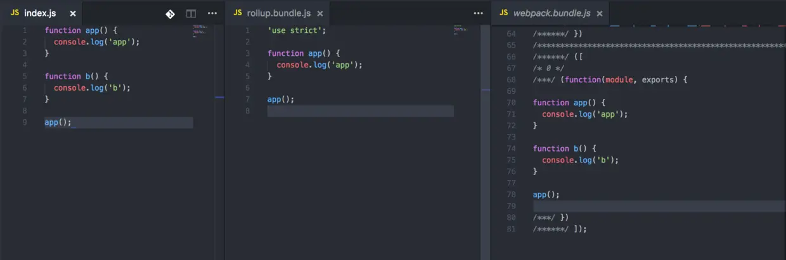
Task: Close the index.js tab
Action: coord(74,13)
